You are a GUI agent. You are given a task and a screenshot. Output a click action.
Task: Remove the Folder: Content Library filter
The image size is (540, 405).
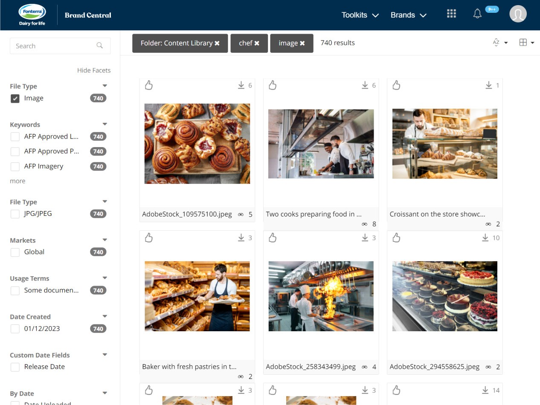[217, 43]
